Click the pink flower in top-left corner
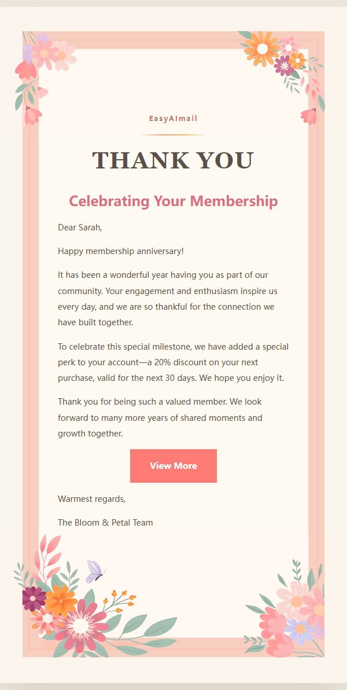347x690 pixels. coord(44,53)
